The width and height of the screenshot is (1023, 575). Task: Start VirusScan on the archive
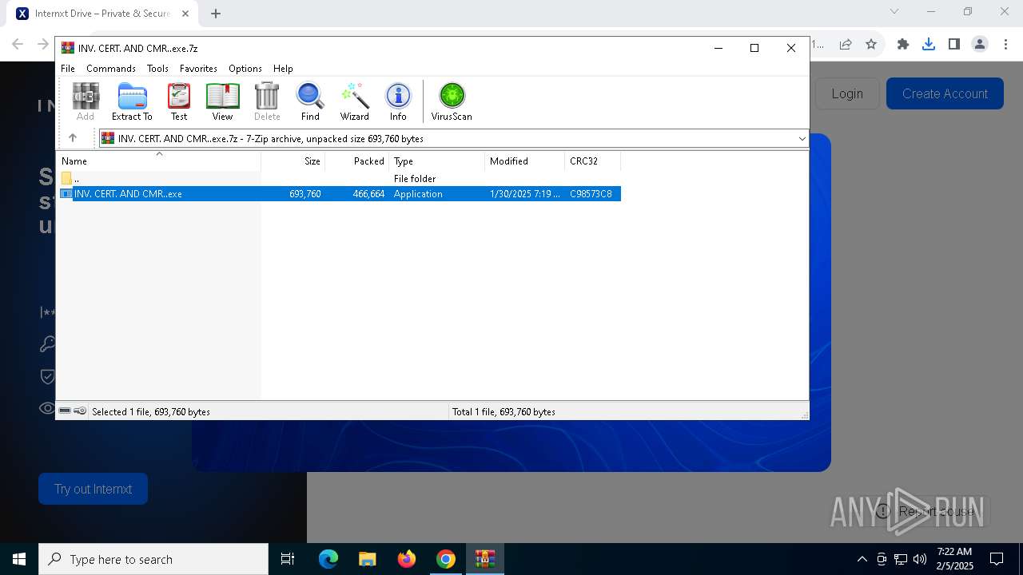[x=452, y=101]
